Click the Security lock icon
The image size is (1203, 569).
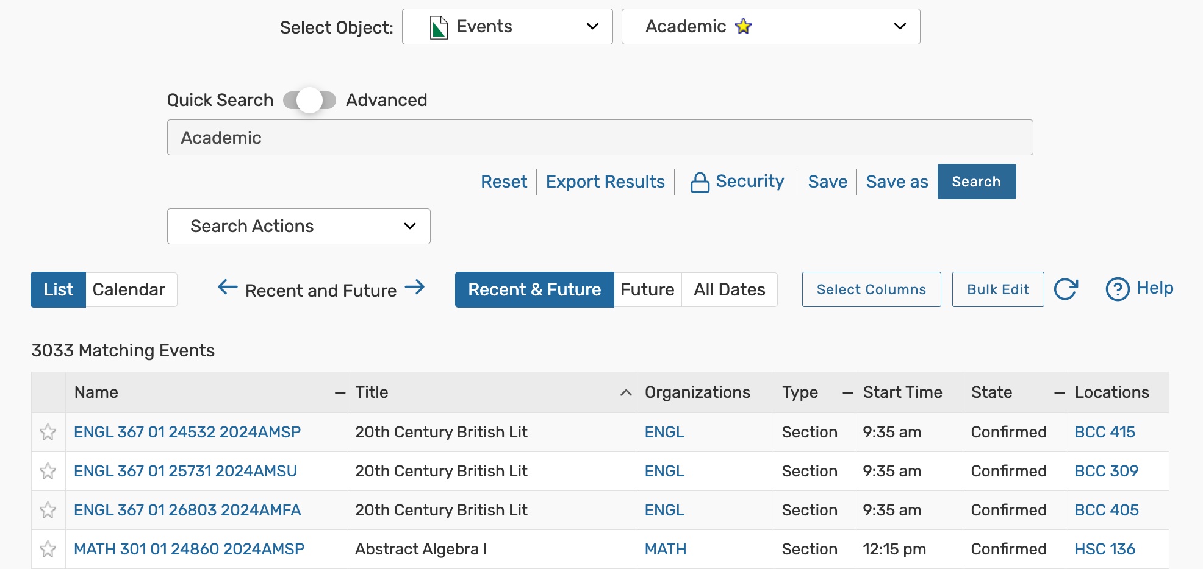click(x=700, y=182)
